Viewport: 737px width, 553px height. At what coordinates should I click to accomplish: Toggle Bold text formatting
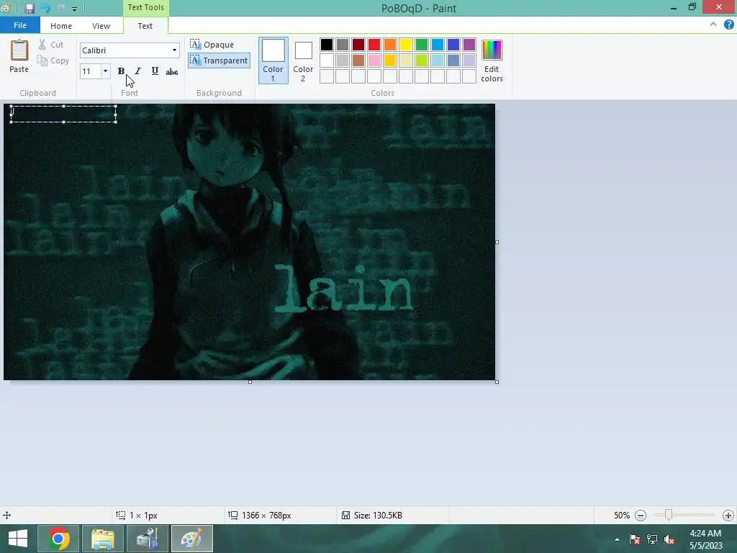point(121,71)
